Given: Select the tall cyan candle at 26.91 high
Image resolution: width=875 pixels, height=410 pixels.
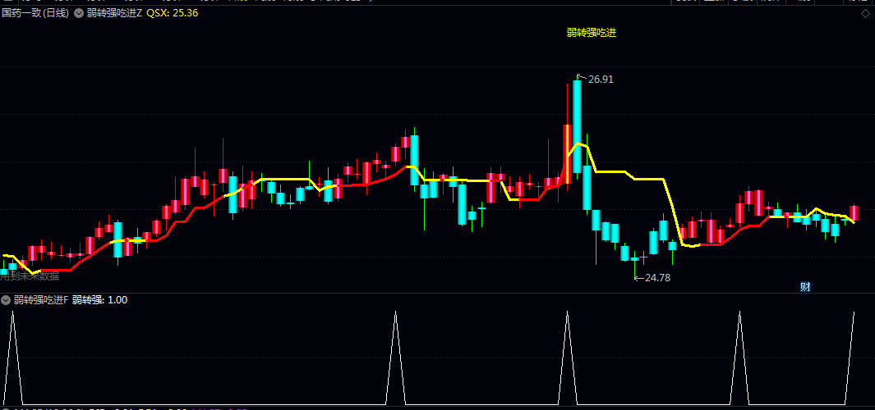Looking at the screenshot, I should click(x=577, y=126).
